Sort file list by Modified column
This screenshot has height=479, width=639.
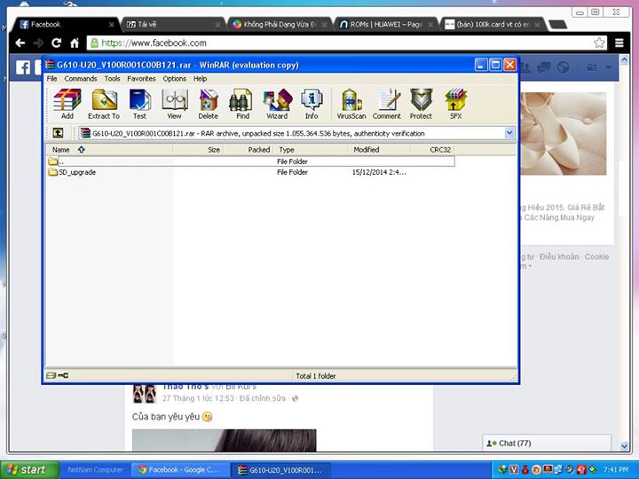click(x=367, y=150)
